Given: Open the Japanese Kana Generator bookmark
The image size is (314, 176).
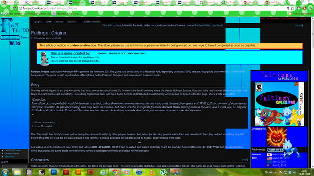Looking at the screenshot, I should pos(66,14).
